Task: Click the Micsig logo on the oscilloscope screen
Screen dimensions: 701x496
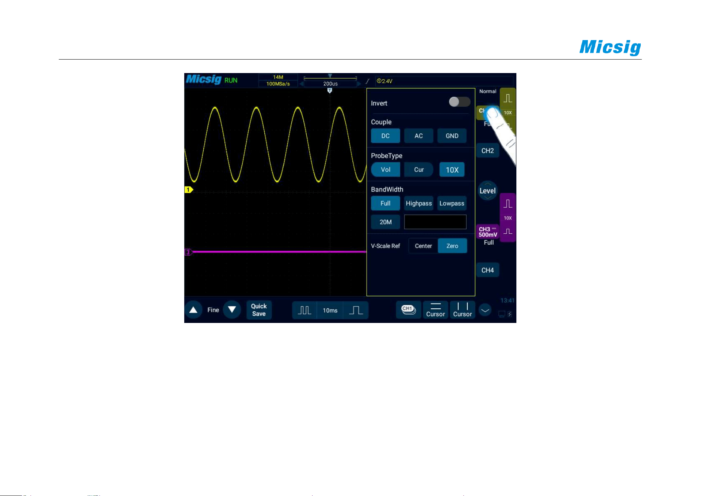Action: point(204,79)
